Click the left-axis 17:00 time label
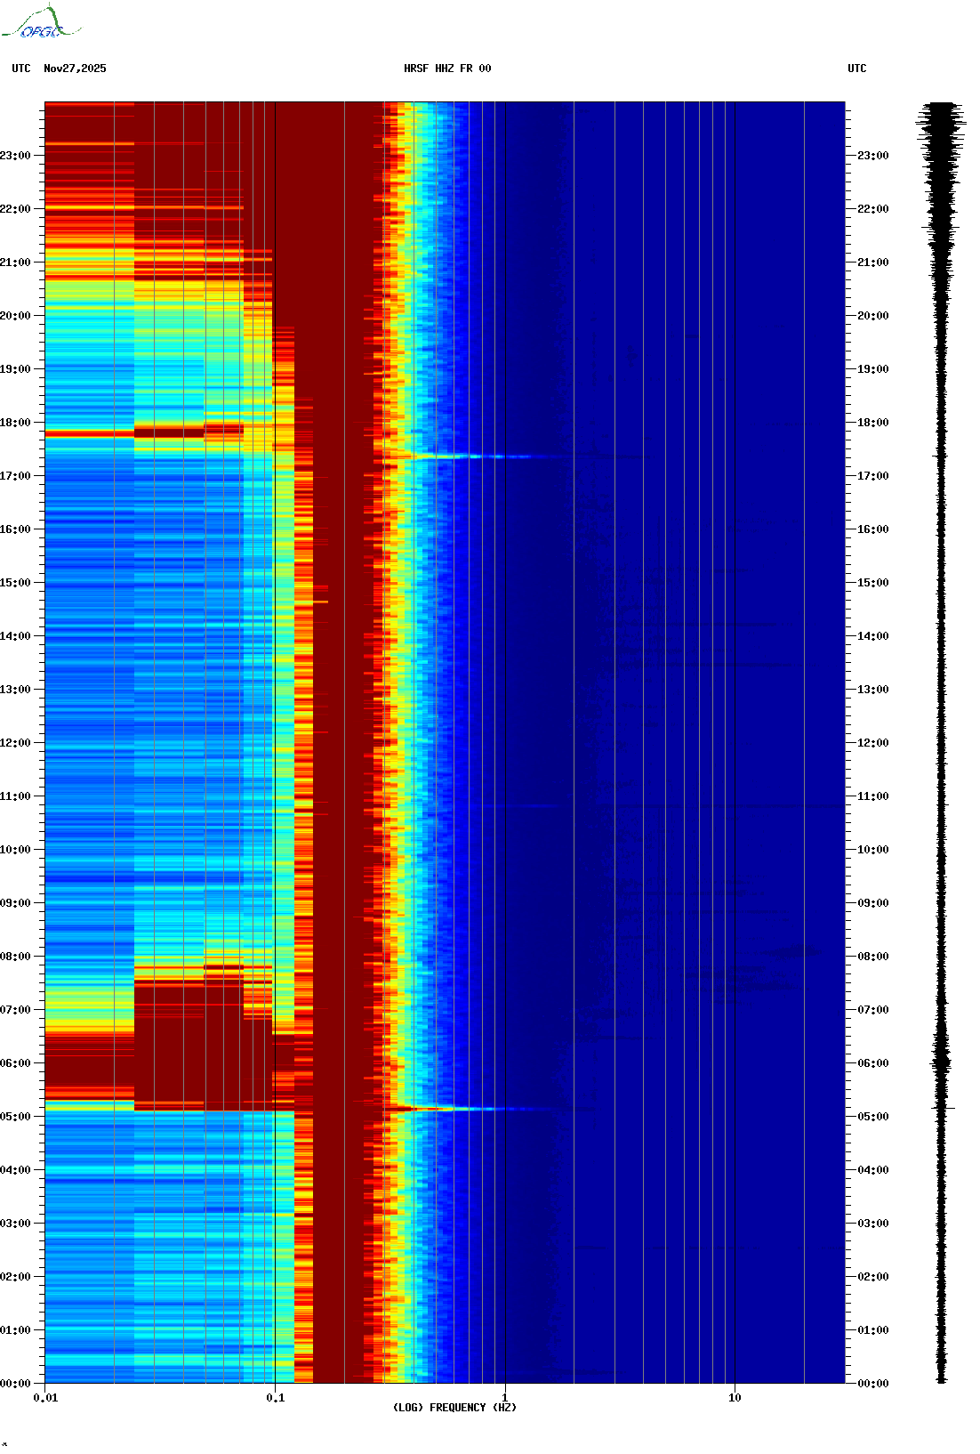This screenshot has width=980, height=1454. coord(15,476)
